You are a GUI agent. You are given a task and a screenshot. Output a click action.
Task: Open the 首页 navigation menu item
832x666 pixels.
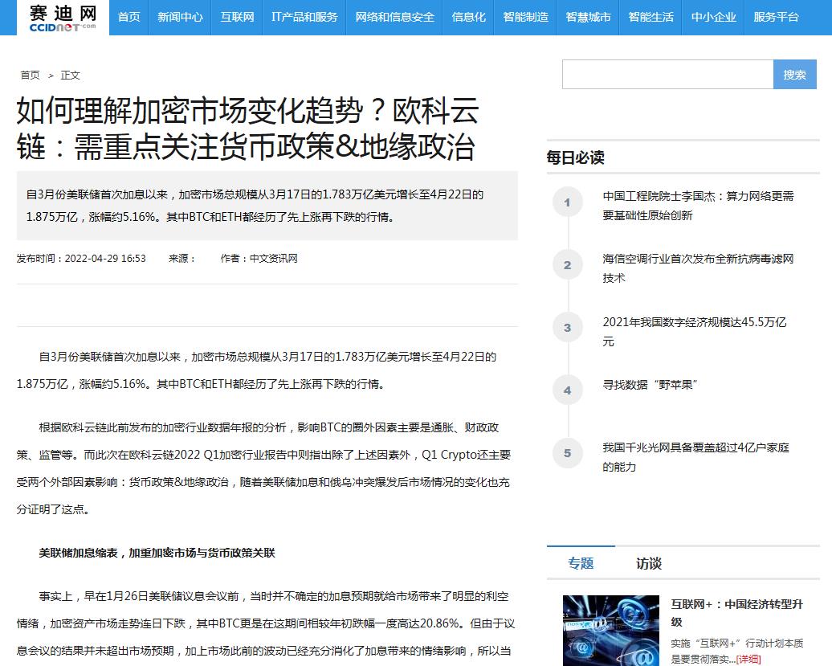pyautogui.click(x=129, y=18)
